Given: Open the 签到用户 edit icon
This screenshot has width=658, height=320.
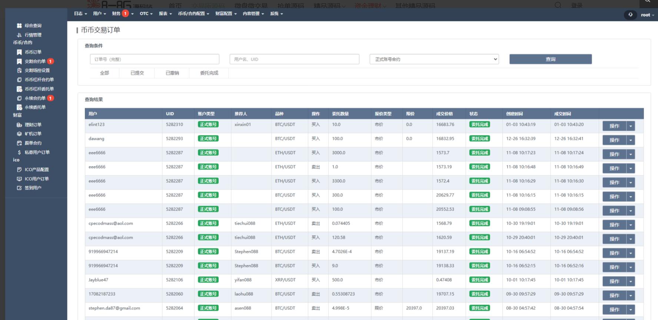Looking at the screenshot, I should 19,188.
